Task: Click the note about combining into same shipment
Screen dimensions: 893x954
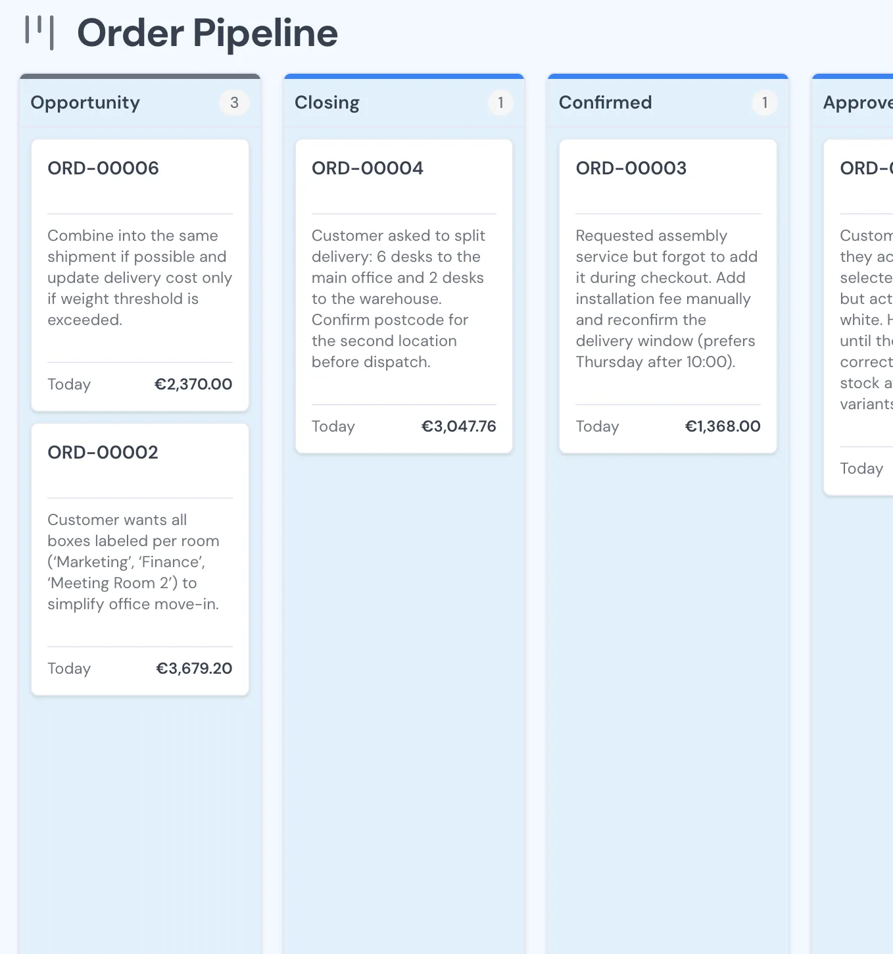Action: (140, 278)
